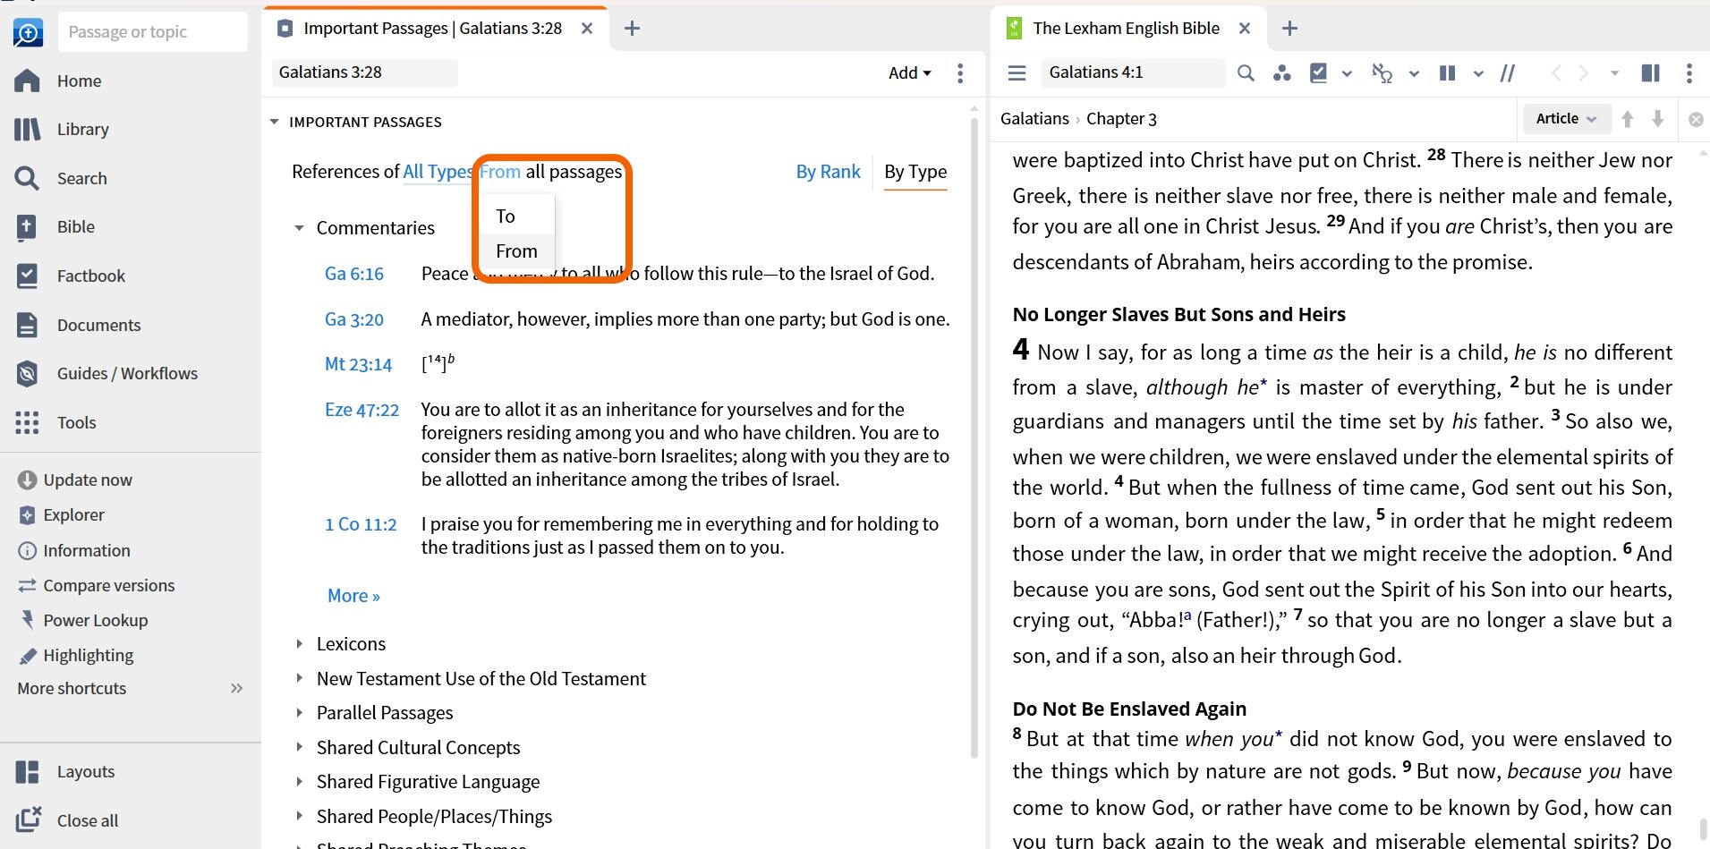The image size is (1710, 849).
Task: Open the Add dropdown
Action: pyautogui.click(x=909, y=72)
